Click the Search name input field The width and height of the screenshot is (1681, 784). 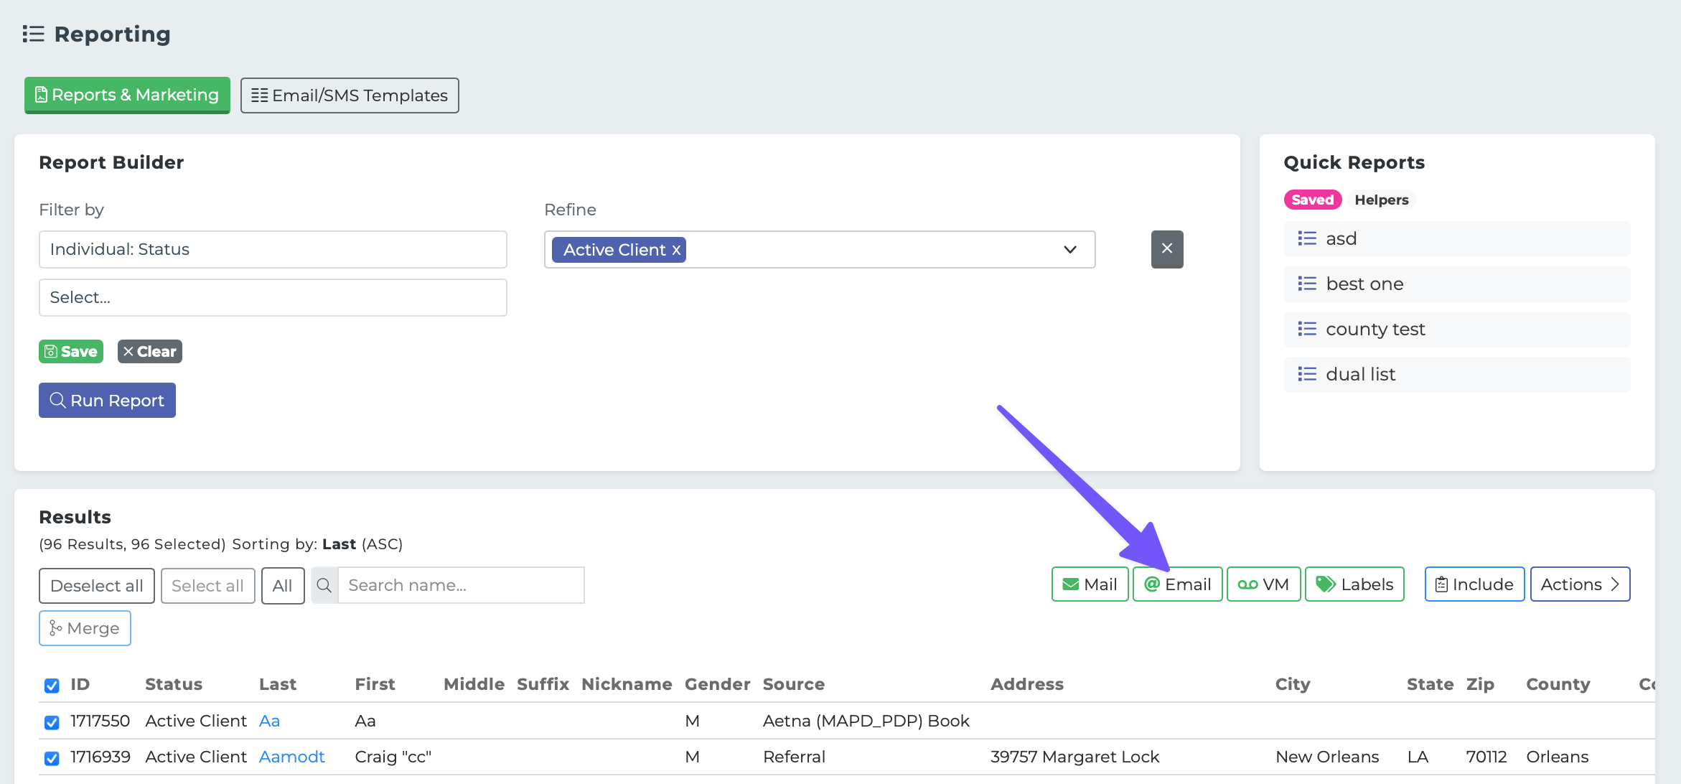[460, 585]
